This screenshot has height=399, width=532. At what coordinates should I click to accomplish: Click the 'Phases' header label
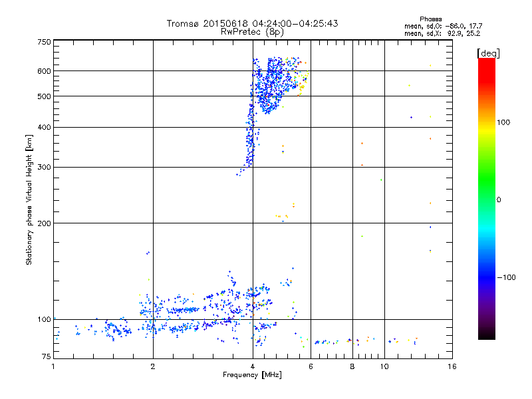pos(430,19)
